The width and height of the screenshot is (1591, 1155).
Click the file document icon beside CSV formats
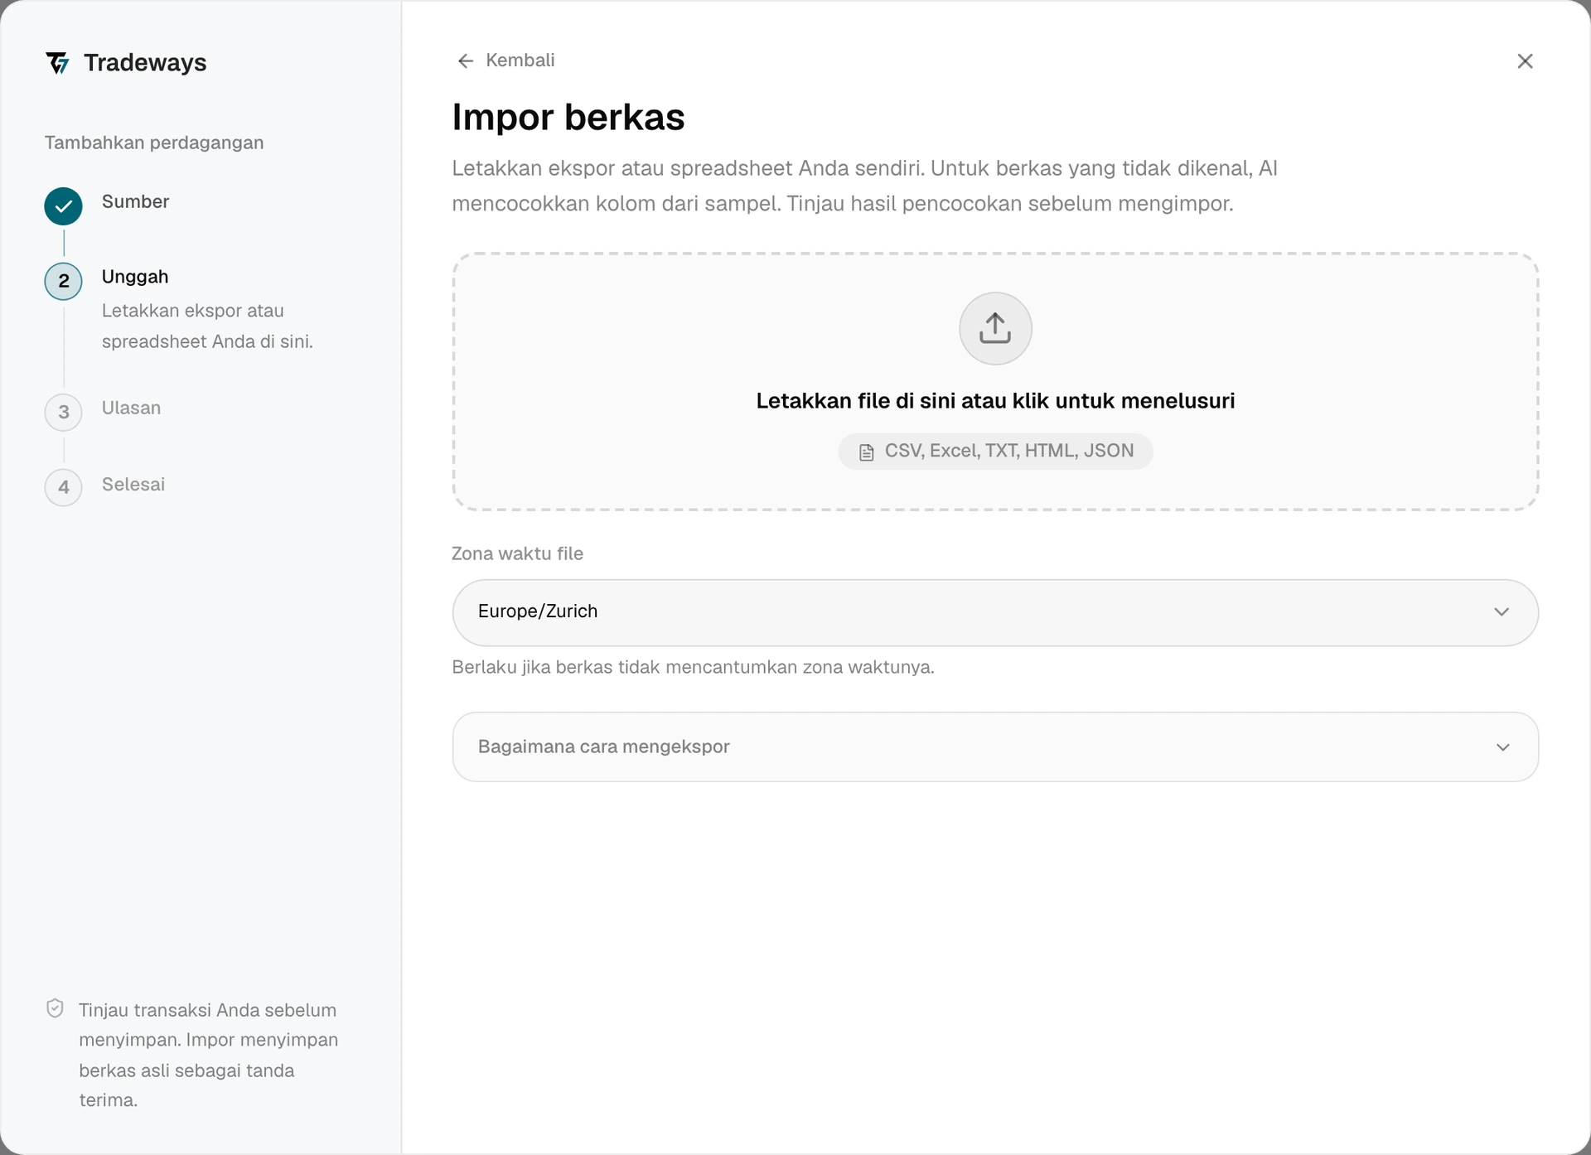click(867, 452)
